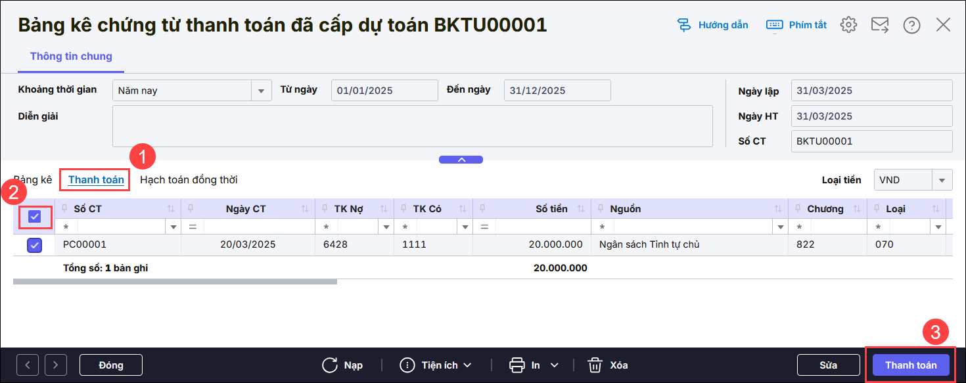Collapse the header panel chevron bar
966x383 pixels.
461,160
